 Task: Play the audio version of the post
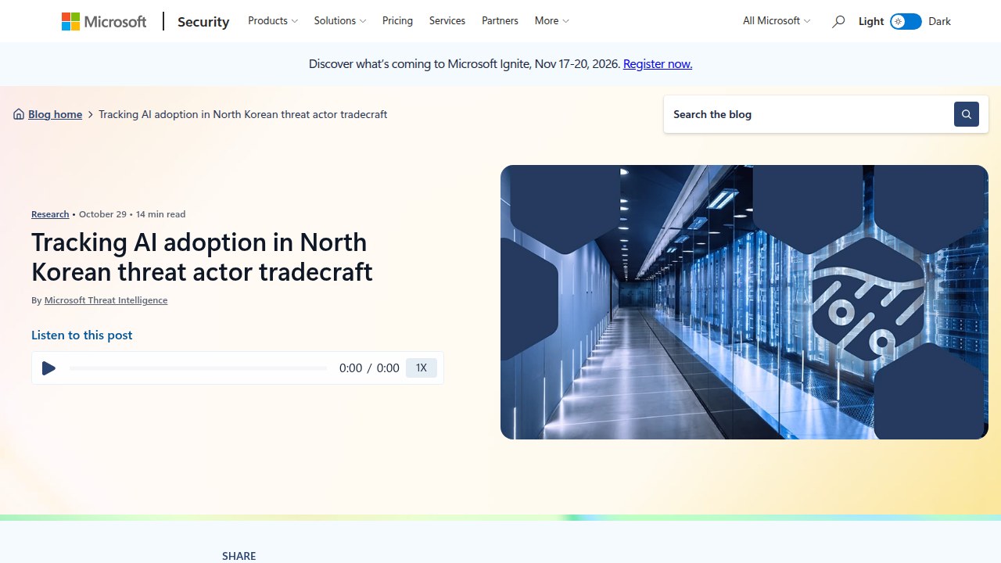[48, 368]
